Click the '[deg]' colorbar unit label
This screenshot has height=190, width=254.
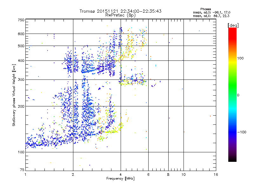[233, 25]
